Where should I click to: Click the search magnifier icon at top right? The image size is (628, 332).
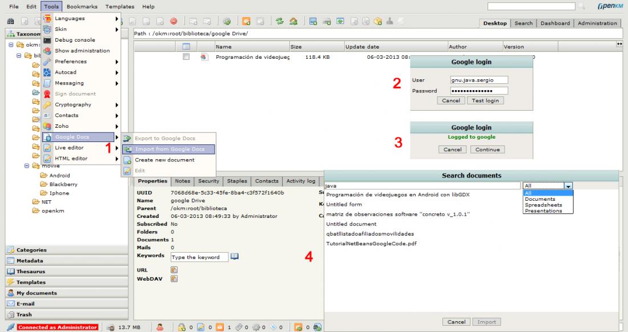582,6
